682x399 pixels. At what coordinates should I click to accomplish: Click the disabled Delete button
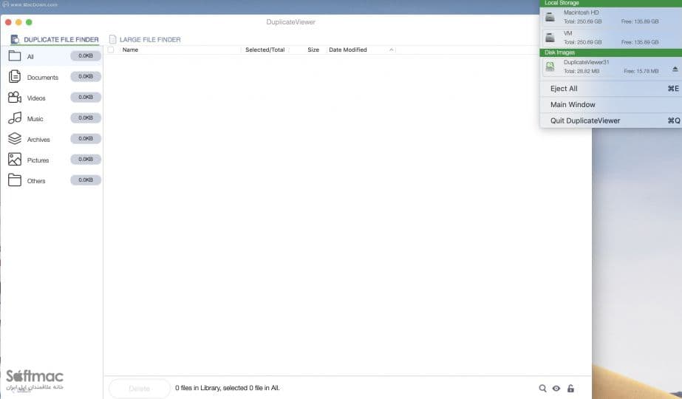point(140,389)
